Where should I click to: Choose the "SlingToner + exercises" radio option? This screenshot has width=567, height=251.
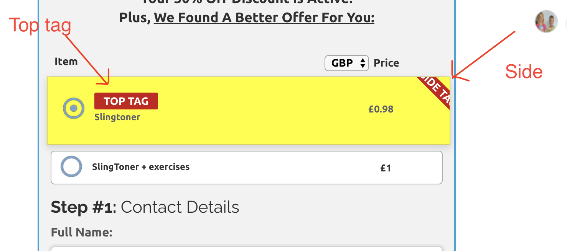coord(71,167)
